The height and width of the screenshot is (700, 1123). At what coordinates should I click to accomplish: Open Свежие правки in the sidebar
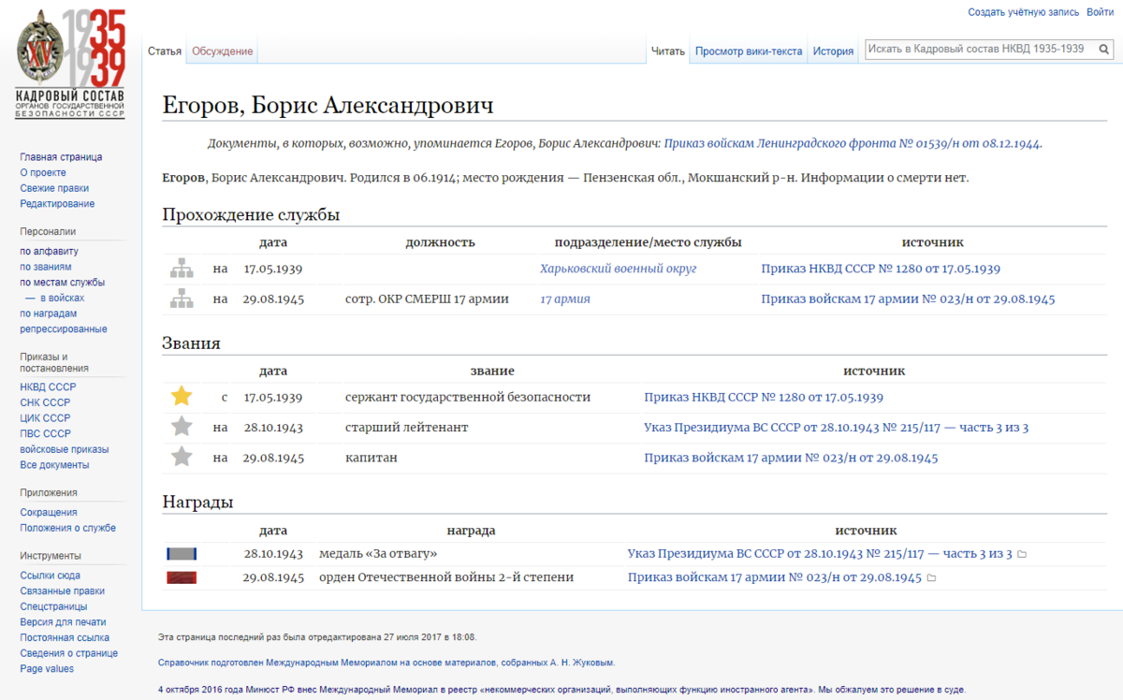tap(54, 188)
